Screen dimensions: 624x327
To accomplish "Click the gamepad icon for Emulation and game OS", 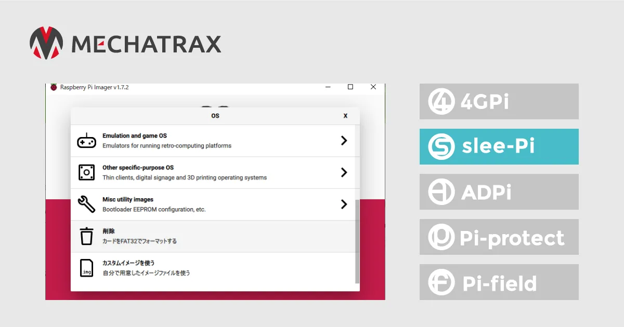I will [86, 141].
